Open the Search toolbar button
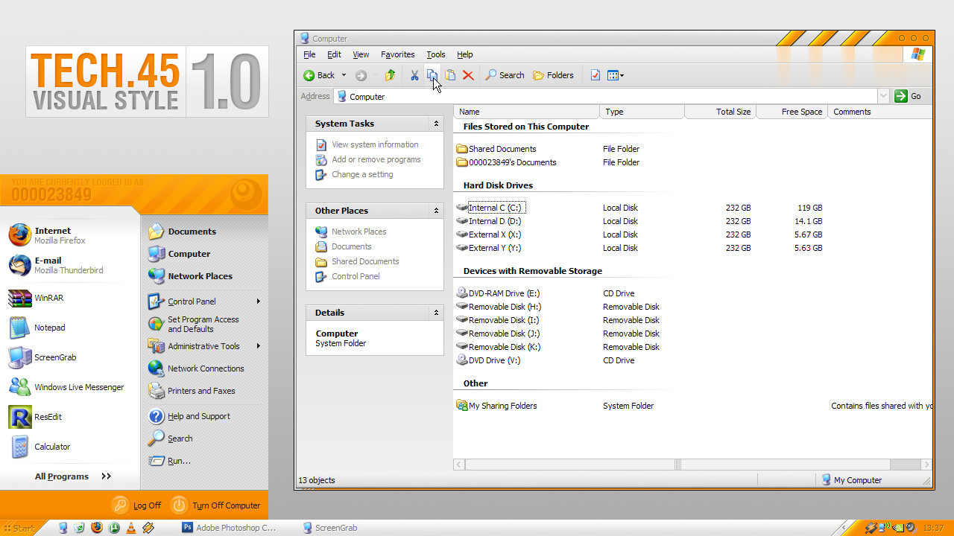954x536 pixels. point(505,75)
